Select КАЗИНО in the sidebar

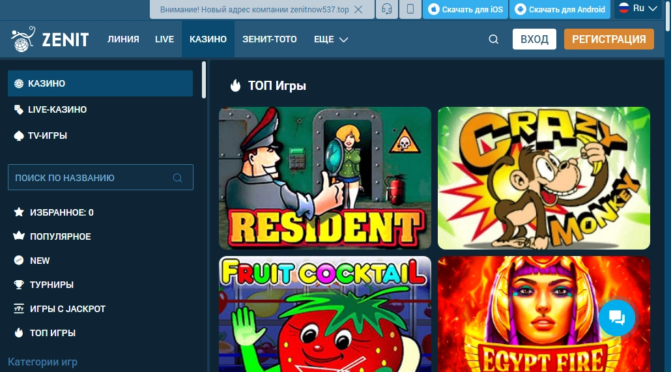[x=100, y=83]
